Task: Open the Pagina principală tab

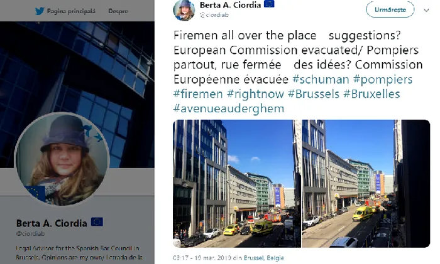Action: pos(71,11)
